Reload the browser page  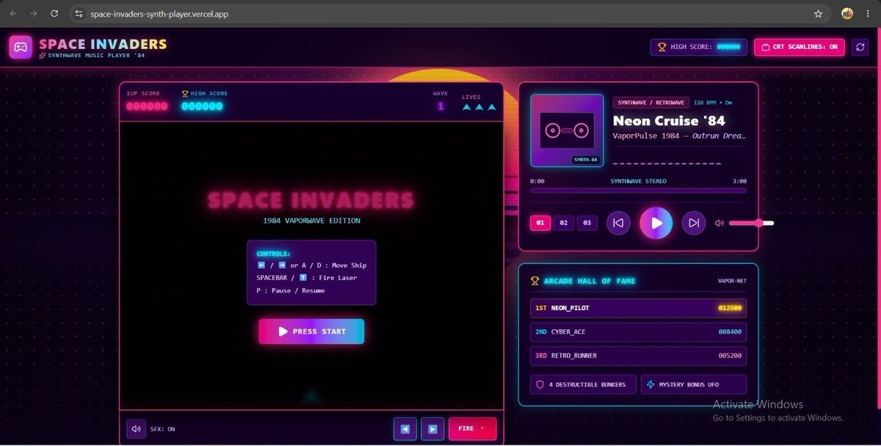[54, 13]
